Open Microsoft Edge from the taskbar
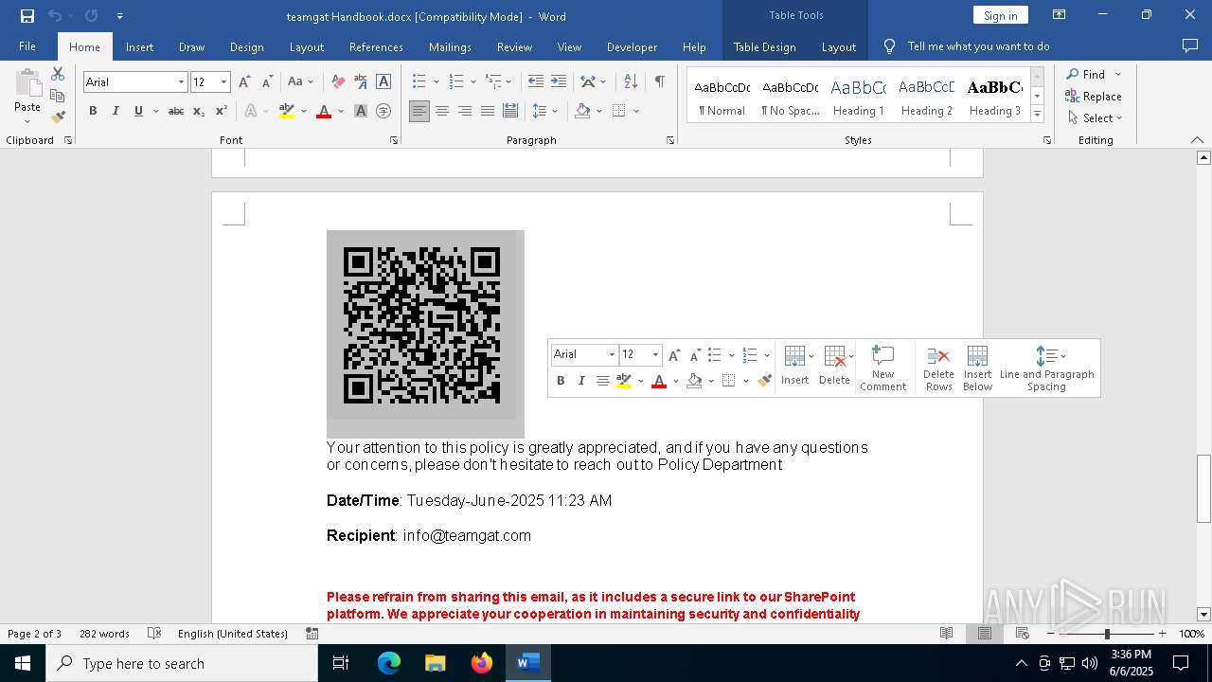 click(x=389, y=663)
